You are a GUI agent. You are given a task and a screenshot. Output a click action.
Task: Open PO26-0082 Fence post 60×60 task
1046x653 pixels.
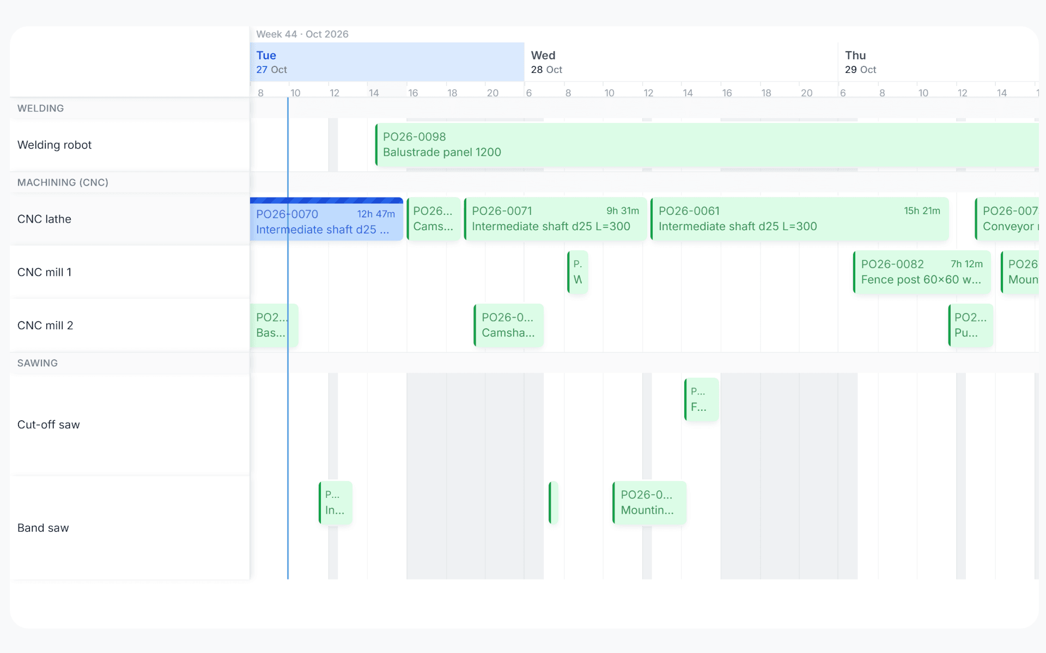(x=922, y=272)
